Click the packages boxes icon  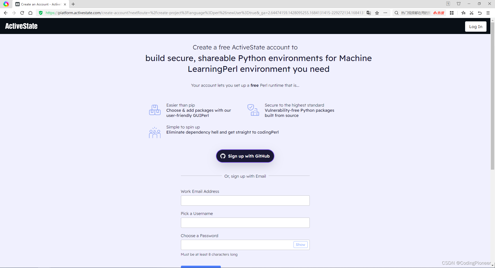coord(155,110)
